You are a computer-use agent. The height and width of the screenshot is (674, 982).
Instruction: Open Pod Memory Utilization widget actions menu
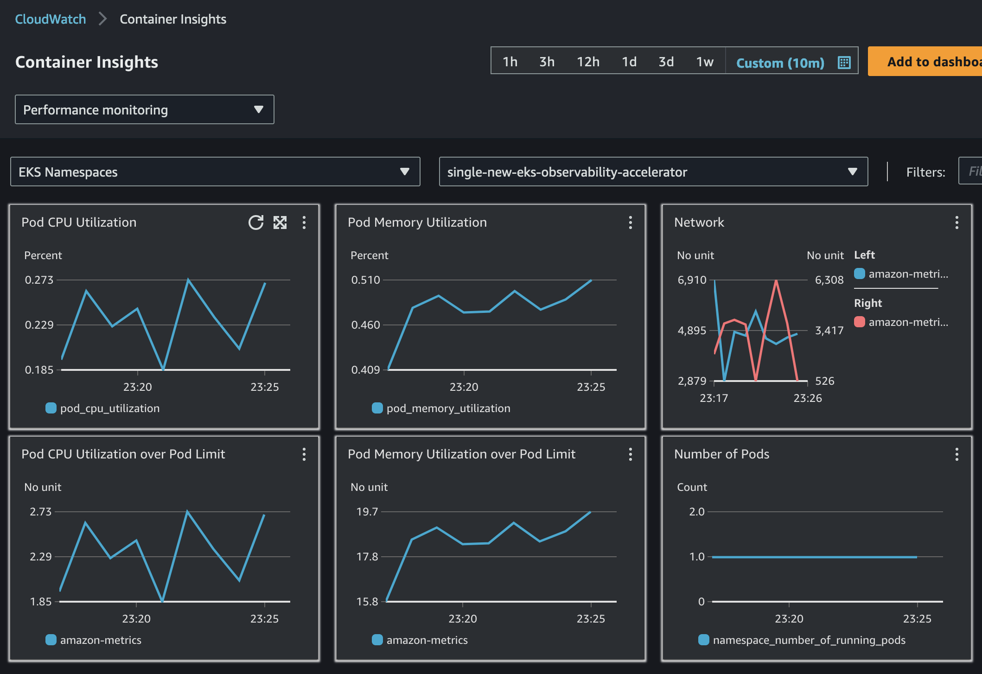pos(630,223)
